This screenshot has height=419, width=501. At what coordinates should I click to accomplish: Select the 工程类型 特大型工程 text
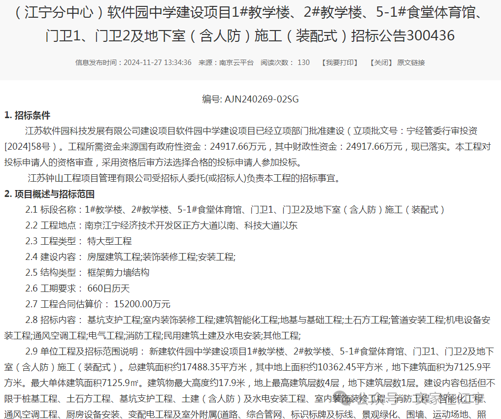click(108, 241)
